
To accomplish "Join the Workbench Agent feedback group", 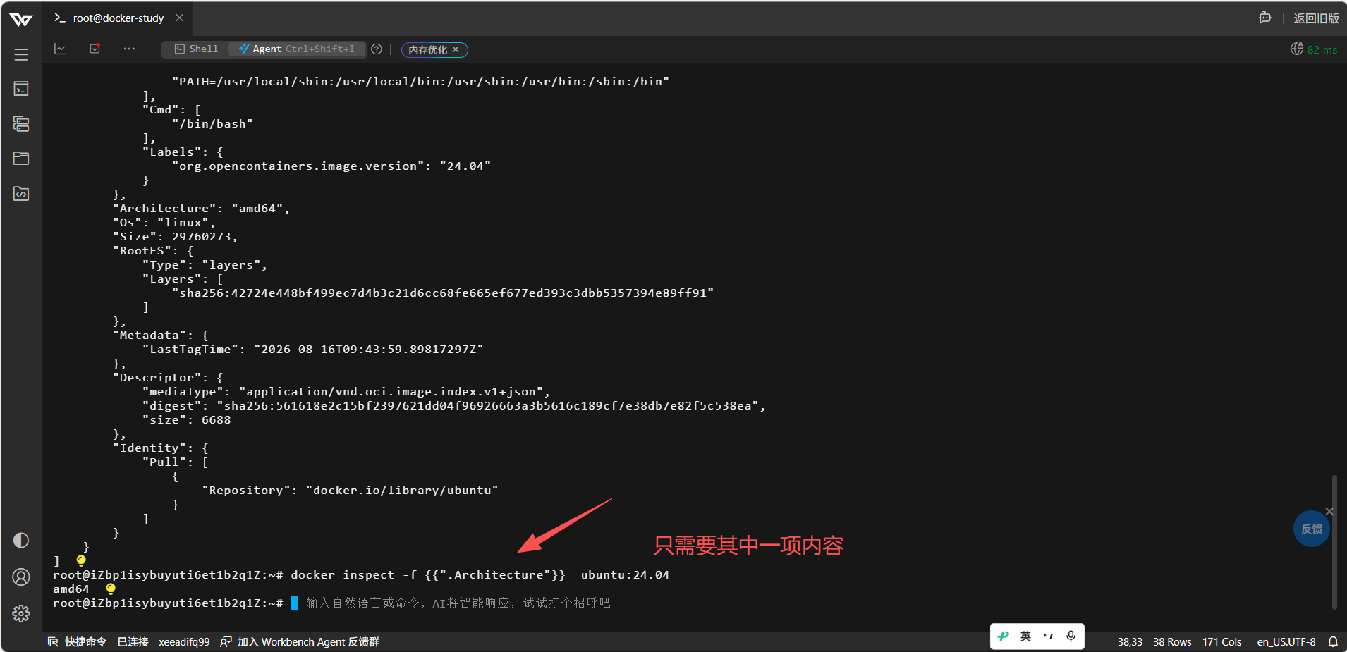I will pyautogui.click(x=300, y=641).
